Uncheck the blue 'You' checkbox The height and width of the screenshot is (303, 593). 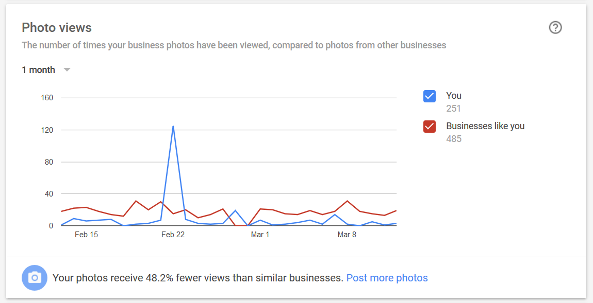tap(429, 96)
